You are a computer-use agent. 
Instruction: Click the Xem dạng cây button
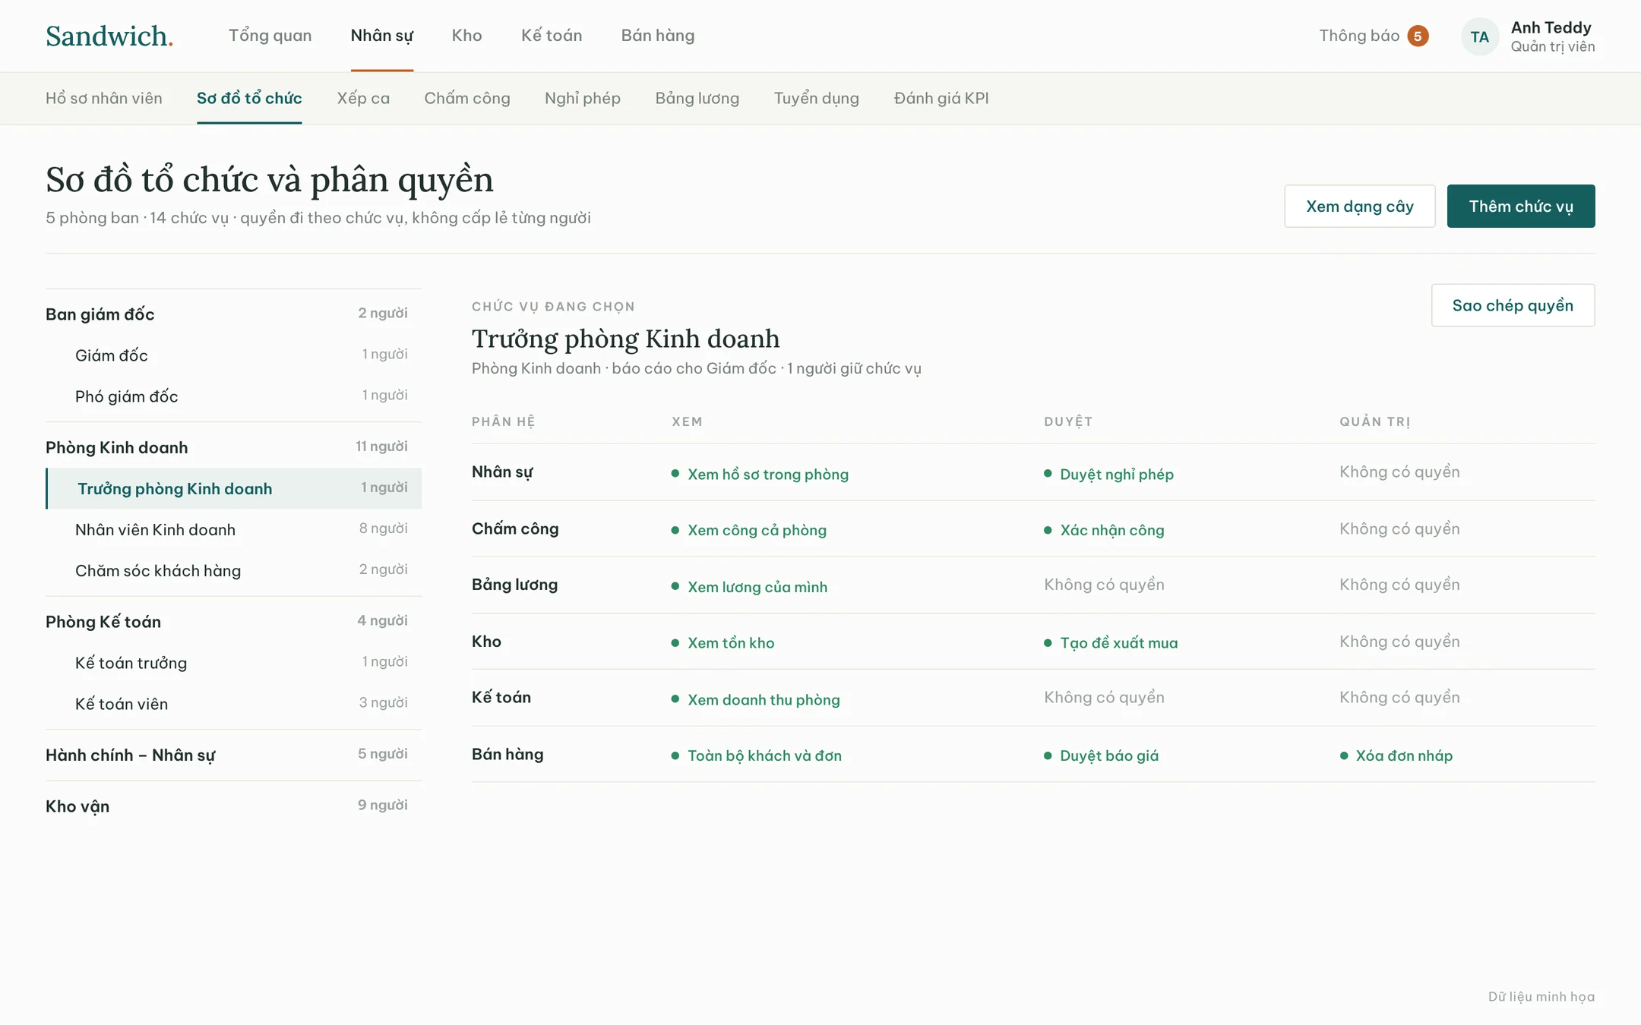pyautogui.click(x=1360, y=206)
